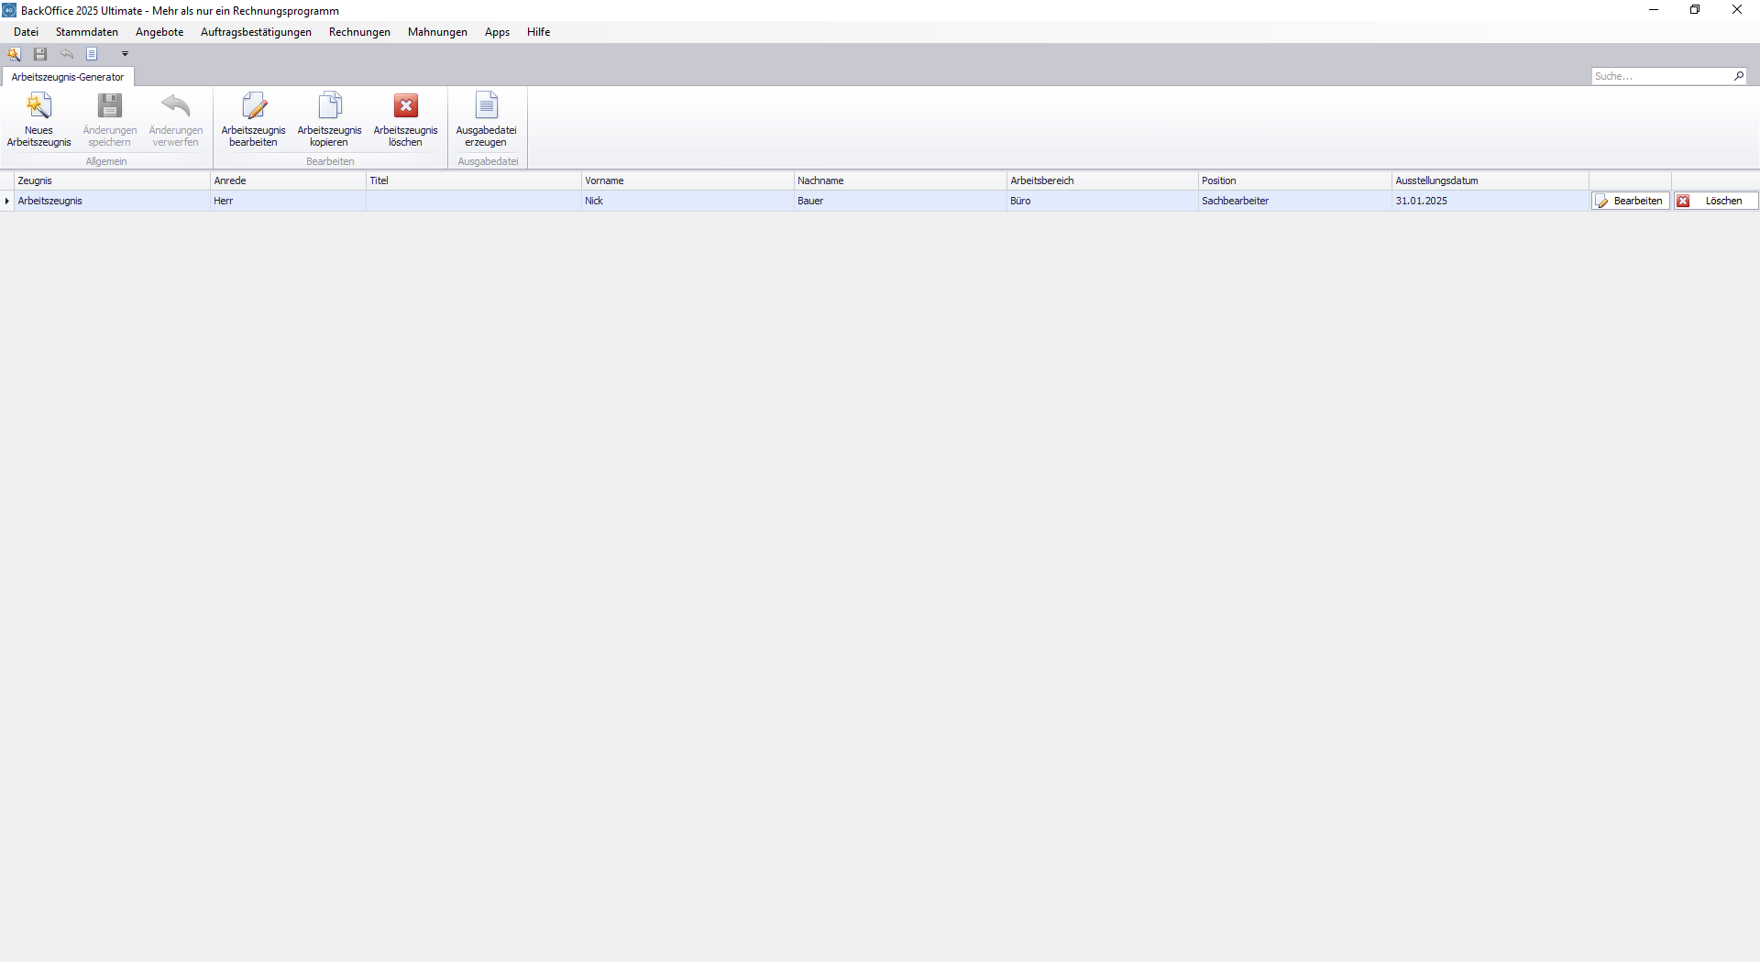The width and height of the screenshot is (1760, 962).
Task: Focus the Suche search field
Action: point(1661,76)
